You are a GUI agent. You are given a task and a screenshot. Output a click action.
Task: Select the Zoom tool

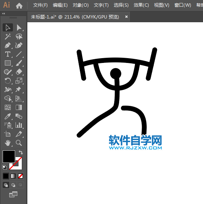[19, 143]
